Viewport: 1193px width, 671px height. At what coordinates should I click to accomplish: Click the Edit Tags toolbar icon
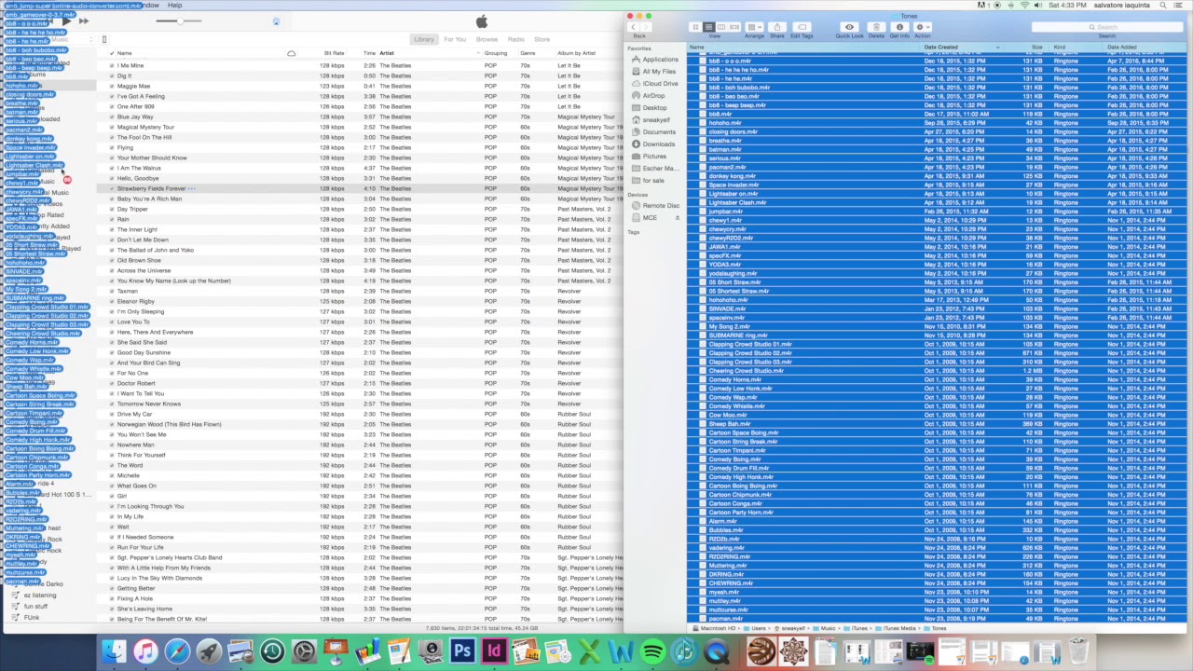[x=802, y=27]
